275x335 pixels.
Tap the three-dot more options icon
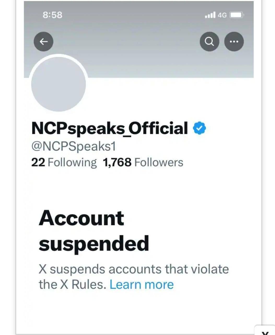[234, 41]
